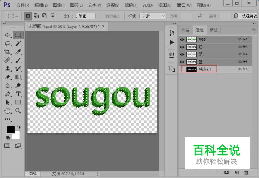Choose New Selection mode

point(28,16)
